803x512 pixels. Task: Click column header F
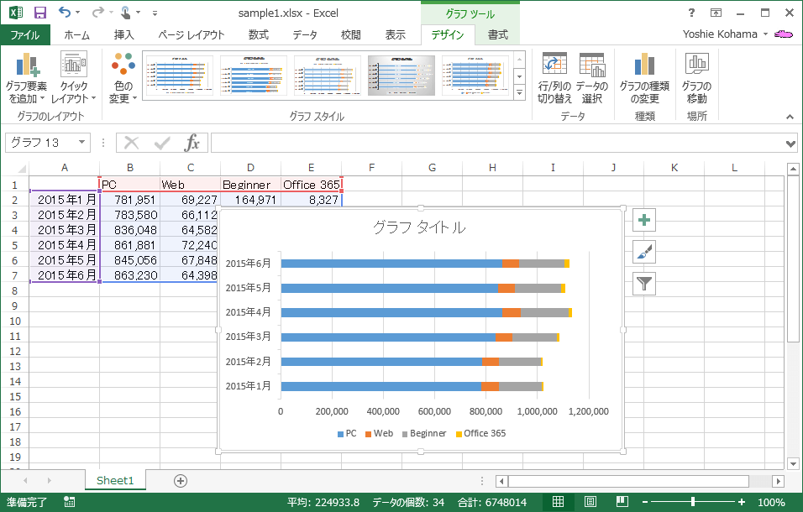coord(371,168)
